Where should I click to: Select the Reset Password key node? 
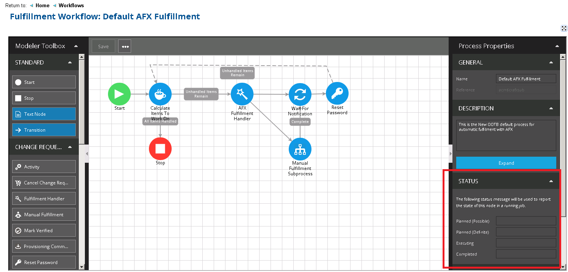(337, 93)
